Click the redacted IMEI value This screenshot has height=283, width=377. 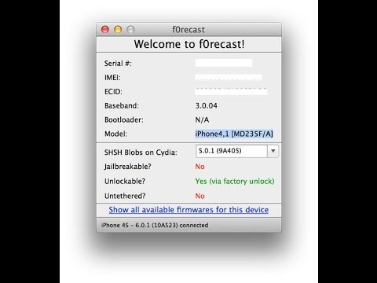[x=229, y=78]
